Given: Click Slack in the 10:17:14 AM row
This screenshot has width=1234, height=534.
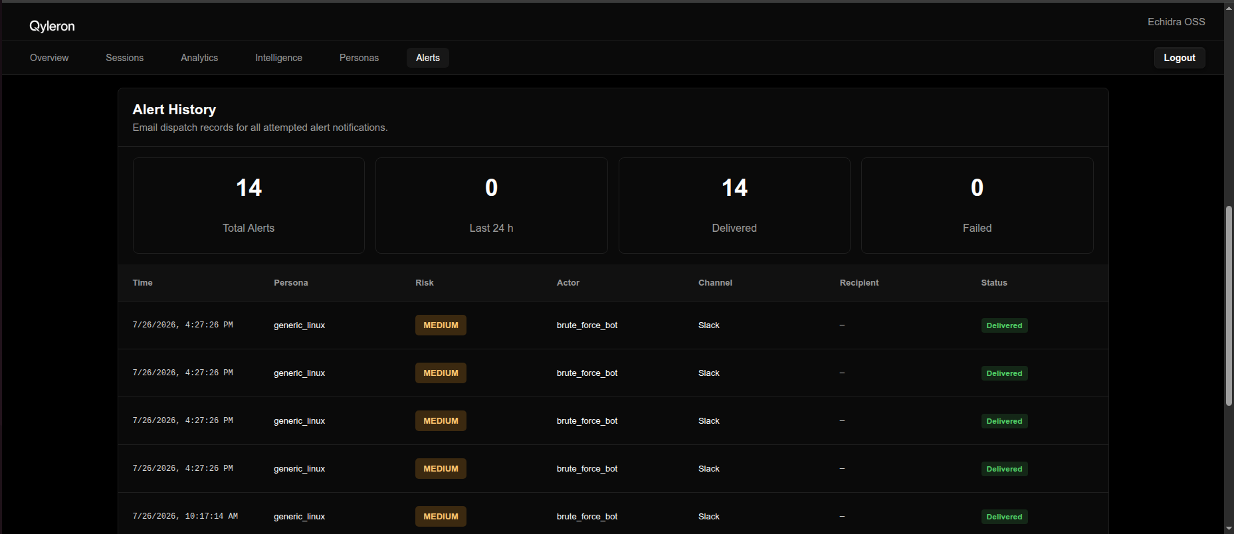Looking at the screenshot, I should pos(709,517).
